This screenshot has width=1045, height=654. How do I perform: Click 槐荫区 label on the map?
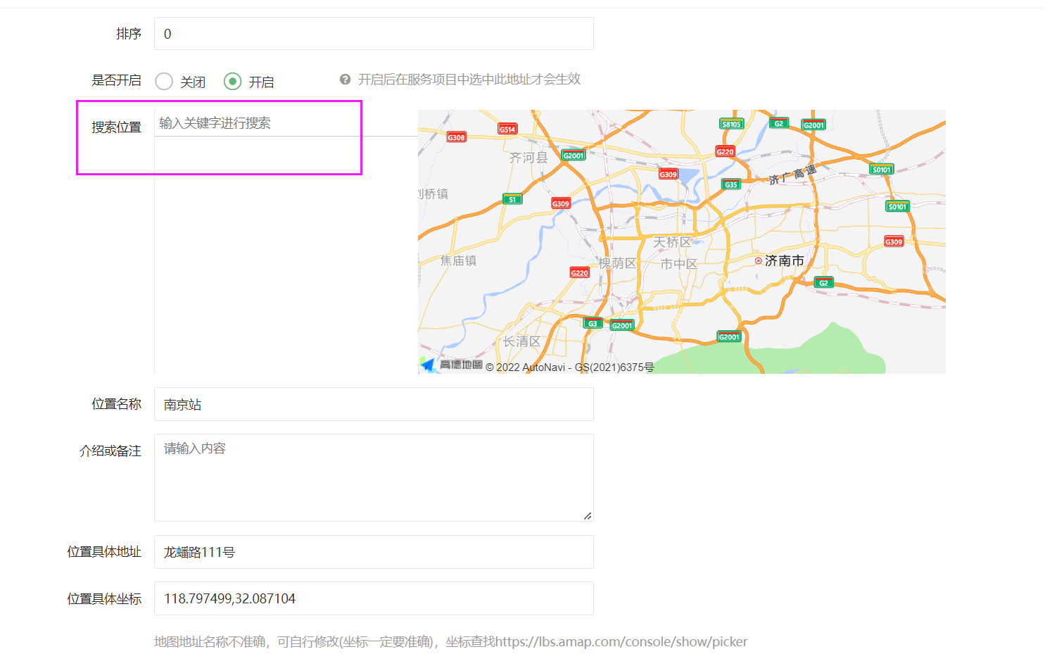point(617,263)
